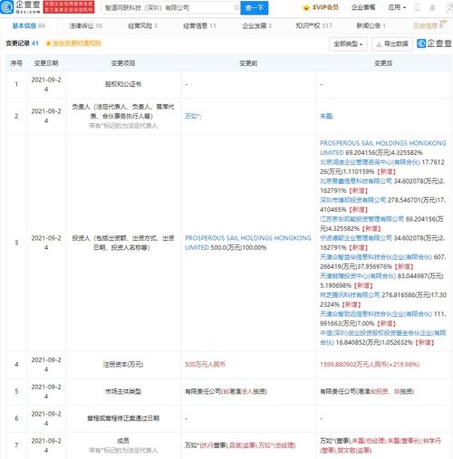The image size is (453, 459).
Task: Switch to 基本信息 86 tab
Action: click(29, 25)
